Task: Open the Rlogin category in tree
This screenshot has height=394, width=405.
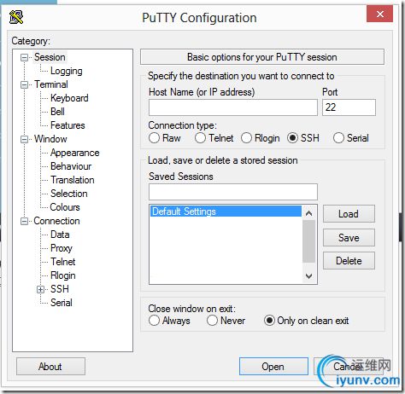Action: click(x=63, y=275)
